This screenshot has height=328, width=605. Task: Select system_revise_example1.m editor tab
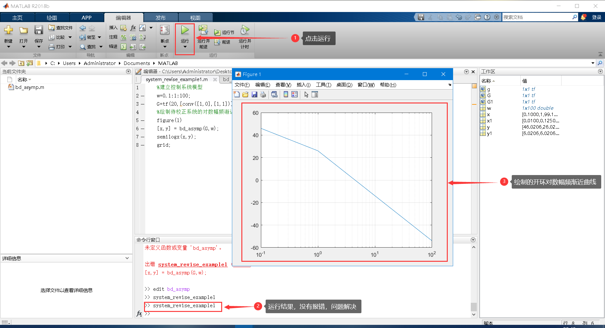pos(176,79)
